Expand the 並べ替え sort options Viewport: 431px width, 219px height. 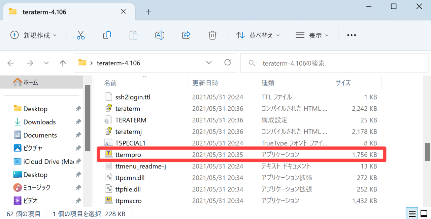(x=258, y=35)
